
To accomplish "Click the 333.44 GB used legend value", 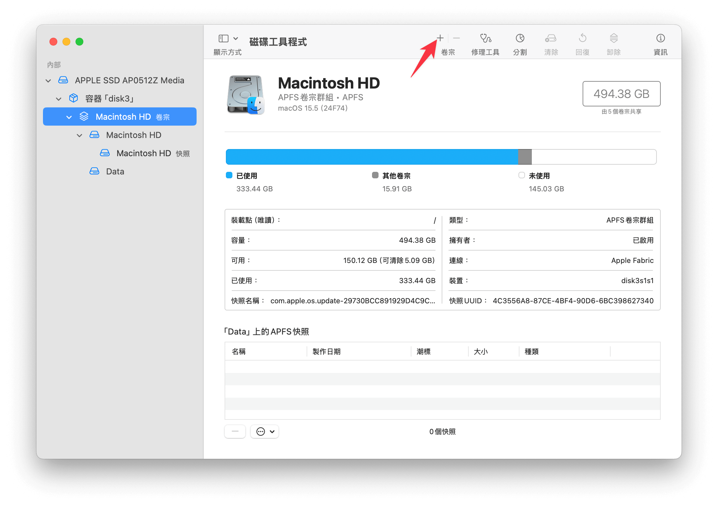I will coord(255,189).
